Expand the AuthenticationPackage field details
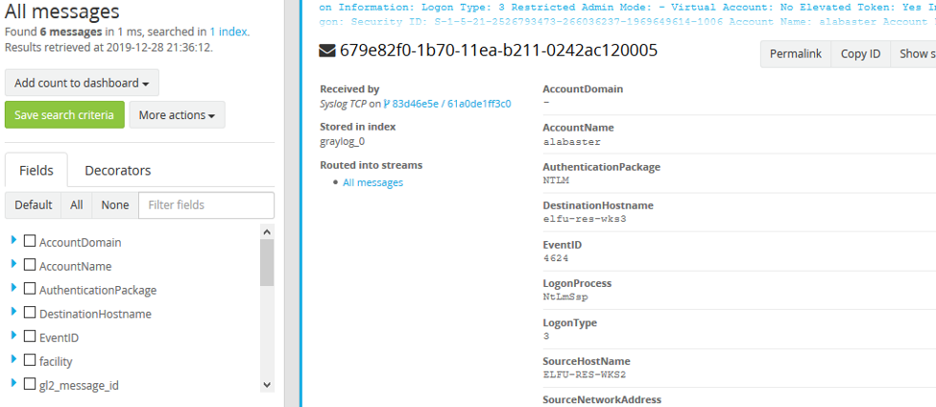 (13, 288)
